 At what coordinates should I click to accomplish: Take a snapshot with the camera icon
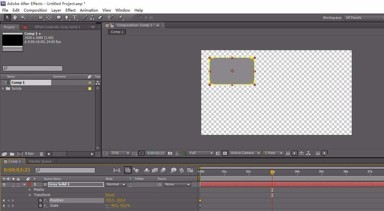click(170, 153)
